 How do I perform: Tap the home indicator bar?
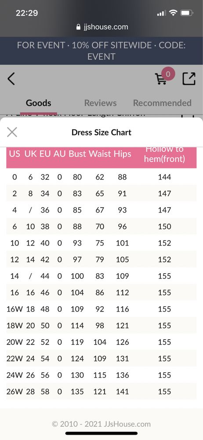101,433
